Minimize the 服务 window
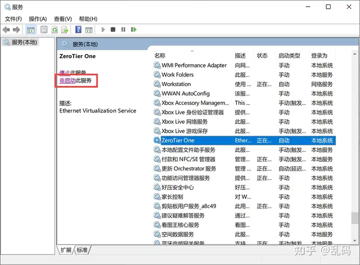 point(308,7)
